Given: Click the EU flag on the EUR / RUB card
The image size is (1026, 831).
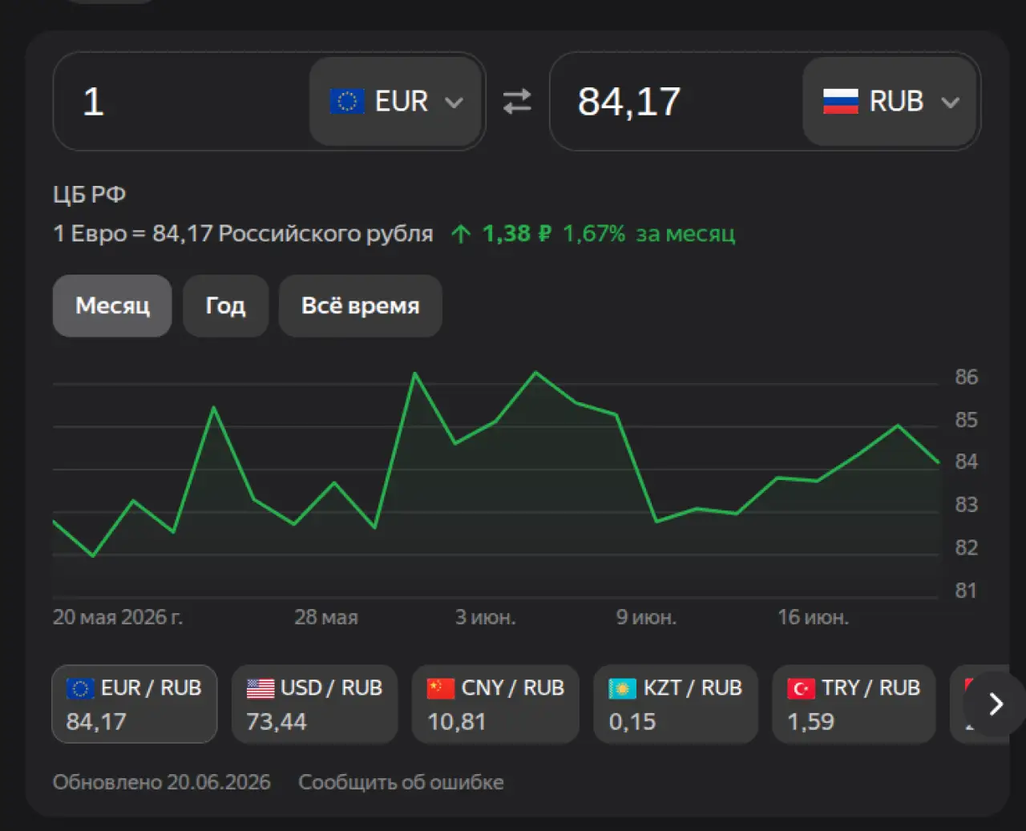Looking at the screenshot, I should click(80, 688).
